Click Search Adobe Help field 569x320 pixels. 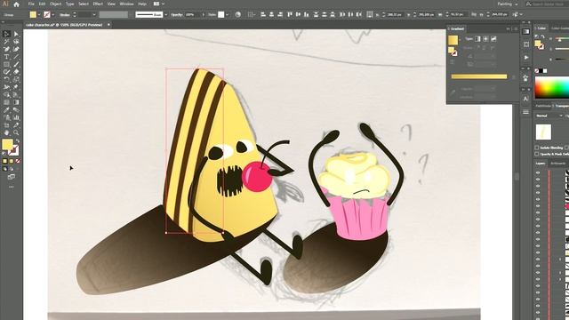coord(547,4)
